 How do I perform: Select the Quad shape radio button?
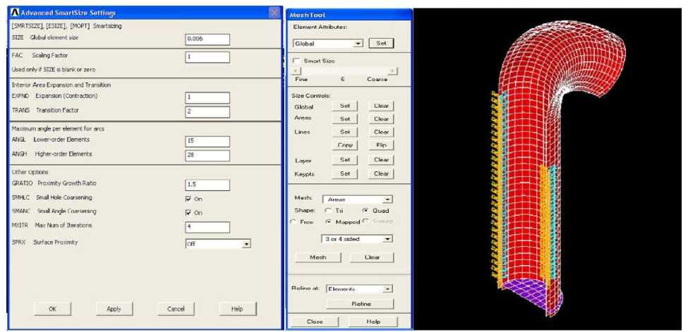[x=365, y=211]
